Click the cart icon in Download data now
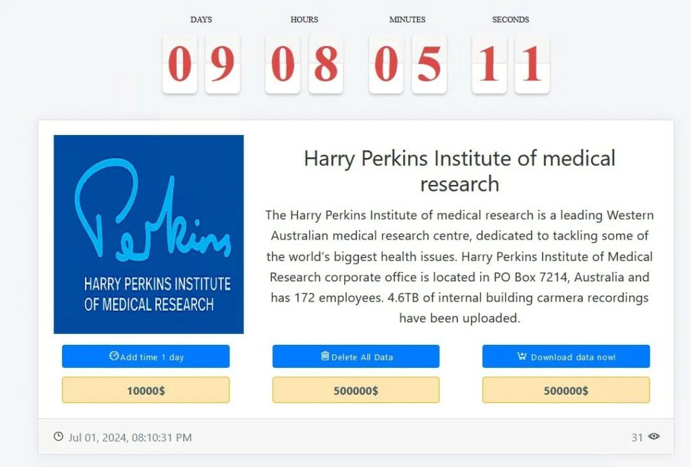This screenshot has height=467, width=691. (x=522, y=356)
